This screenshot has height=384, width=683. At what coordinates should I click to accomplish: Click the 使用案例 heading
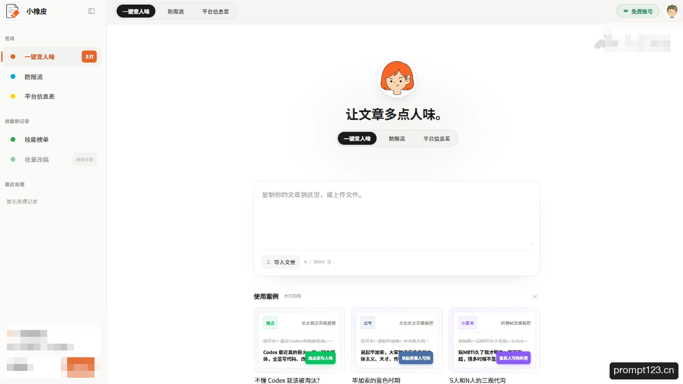266,296
